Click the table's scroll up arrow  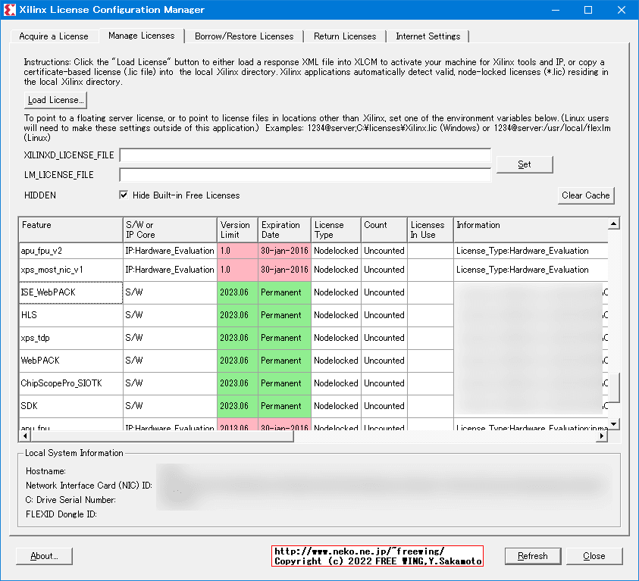pyautogui.click(x=614, y=223)
